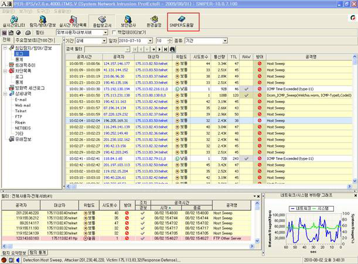Image resolution: width=358 pixels, height=264 pixels.
Task: Open the 종합보고서 report icon
Action: point(103,22)
